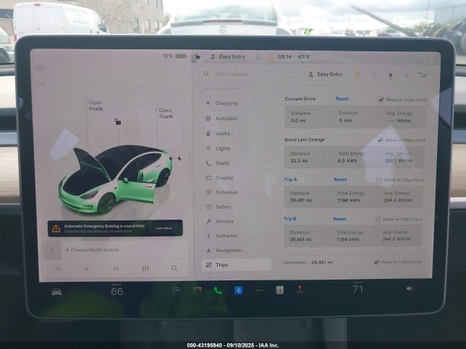Skip to the previous media track
Screen dimensions: 466x349
tap(58, 269)
